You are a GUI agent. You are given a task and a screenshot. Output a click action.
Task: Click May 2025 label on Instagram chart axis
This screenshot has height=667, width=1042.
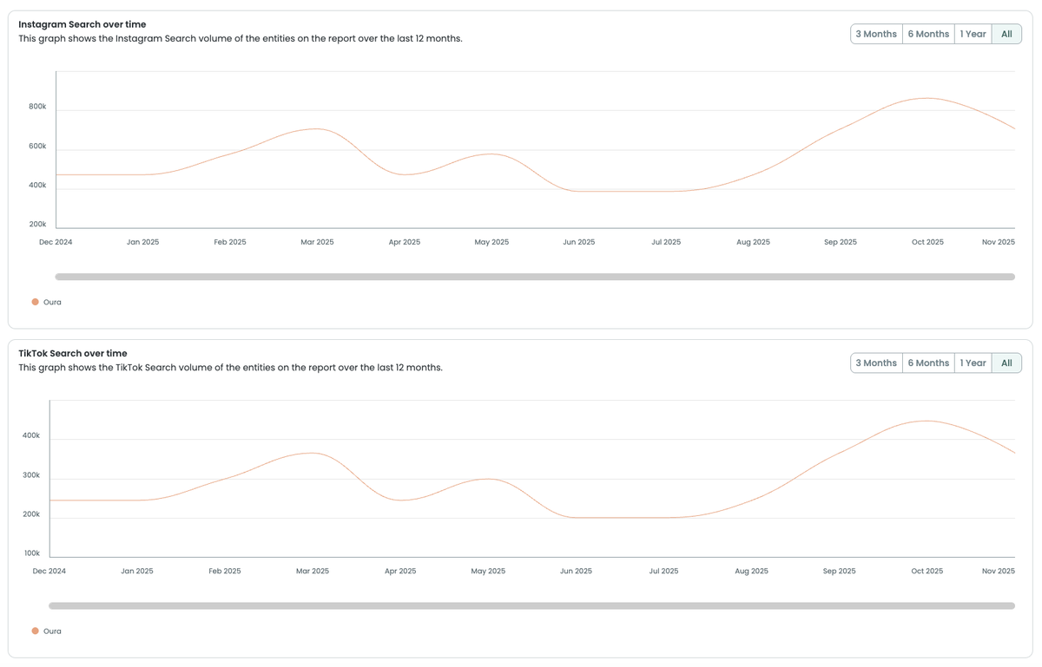[491, 242]
